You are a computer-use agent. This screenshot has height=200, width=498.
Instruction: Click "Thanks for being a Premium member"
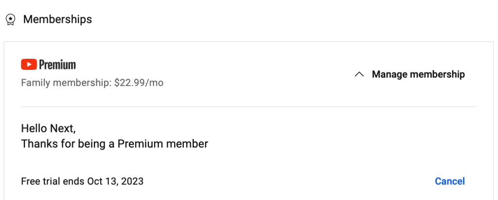tap(115, 144)
